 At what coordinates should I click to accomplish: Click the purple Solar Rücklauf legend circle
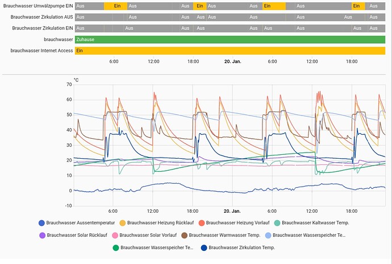41,235
